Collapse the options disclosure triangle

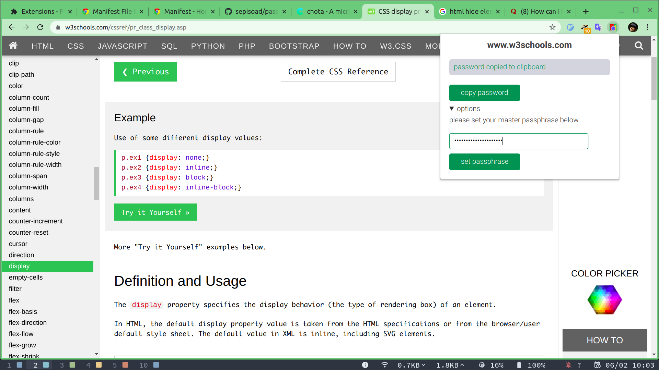pos(452,109)
